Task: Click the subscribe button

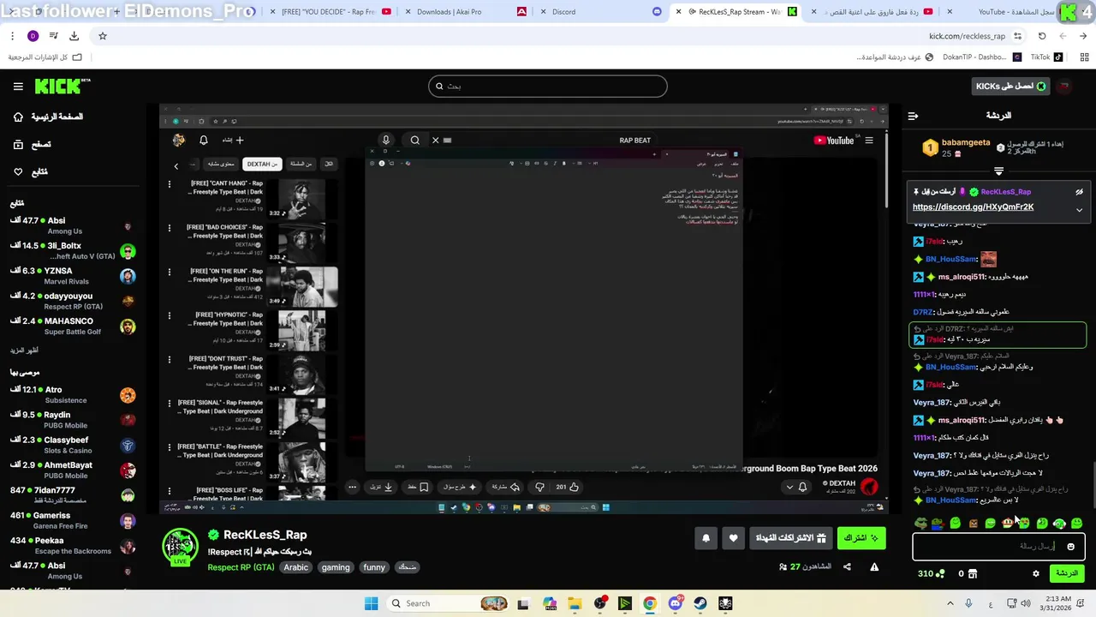Action: 861,538
